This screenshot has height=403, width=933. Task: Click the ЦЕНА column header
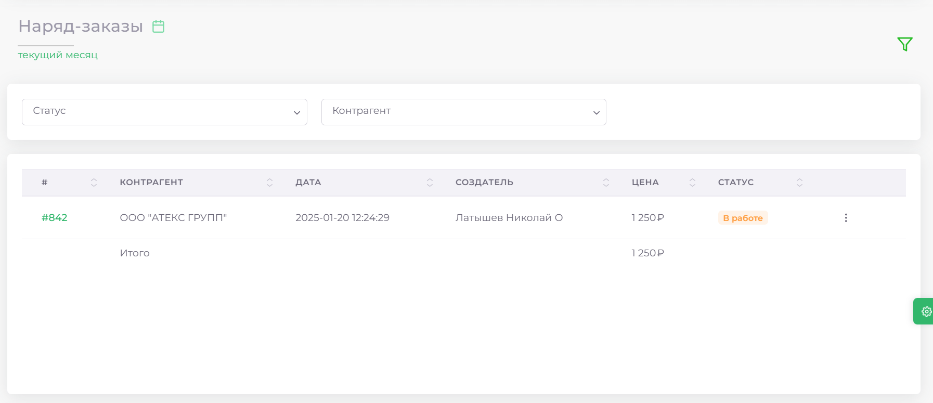click(645, 183)
